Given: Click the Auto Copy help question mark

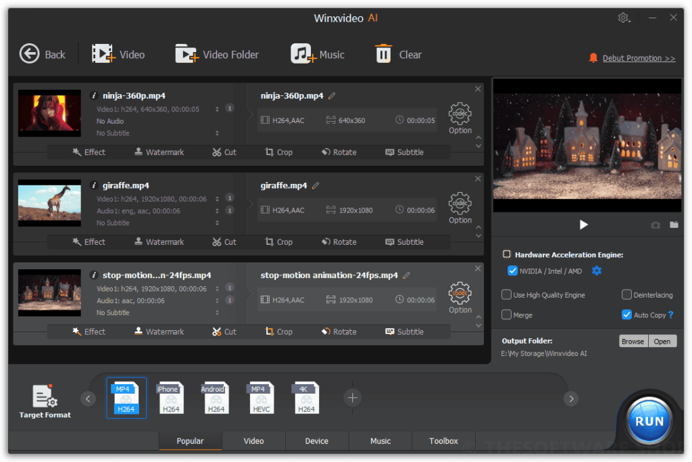Looking at the screenshot, I should tap(671, 315).
